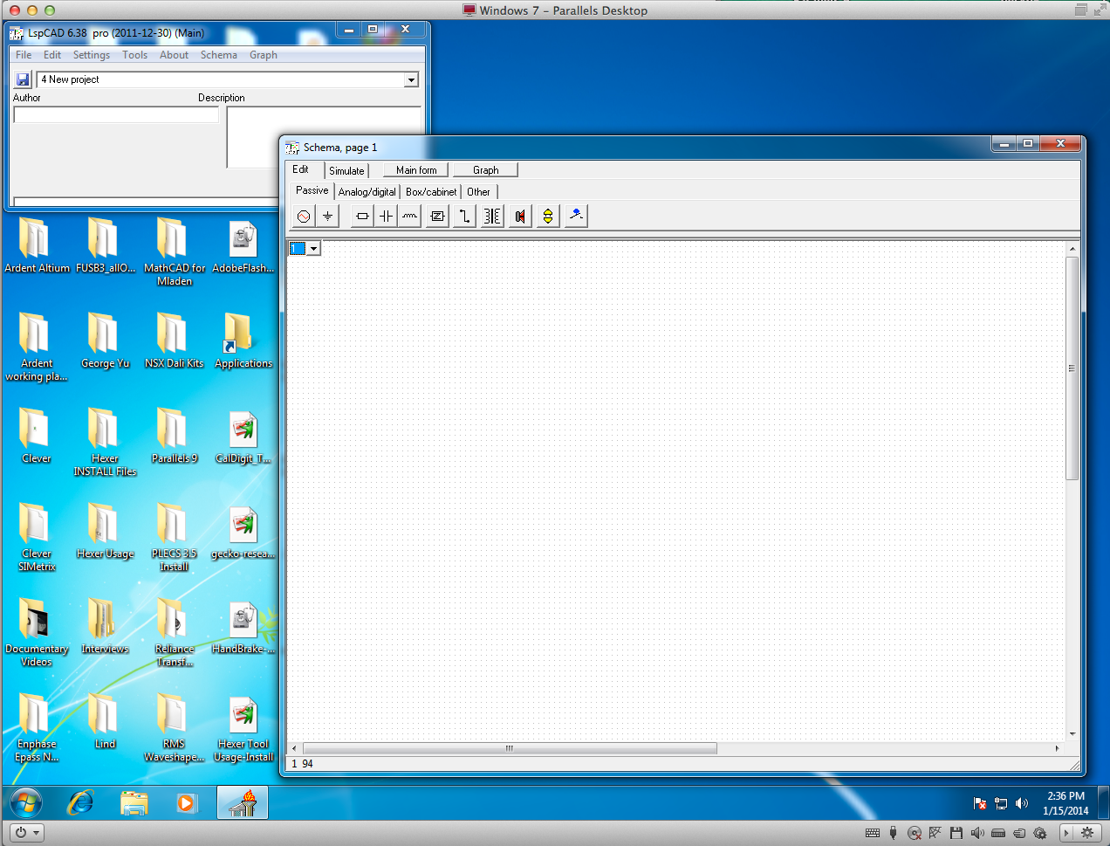Click the schema horizontal scrollbar thumb
The image size is (1110, 846).
click(510, 748)
